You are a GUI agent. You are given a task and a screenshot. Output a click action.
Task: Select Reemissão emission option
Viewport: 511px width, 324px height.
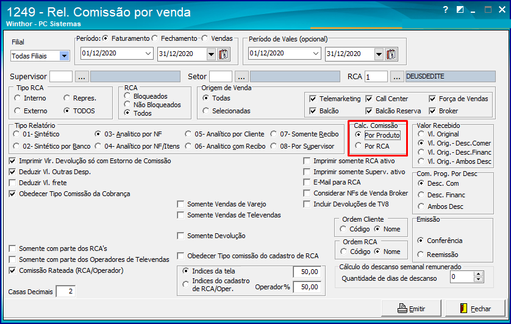coord(420,255)
